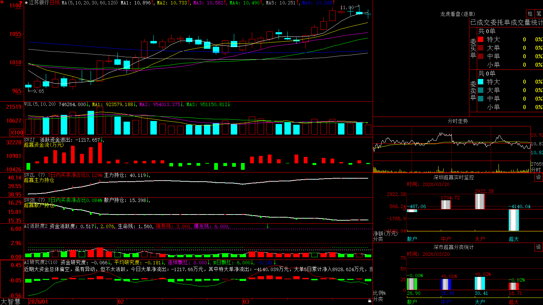Click the X100 volume scale box

[17, 133]
